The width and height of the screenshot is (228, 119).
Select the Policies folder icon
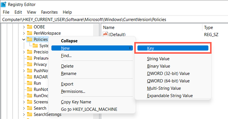[30, 39]
